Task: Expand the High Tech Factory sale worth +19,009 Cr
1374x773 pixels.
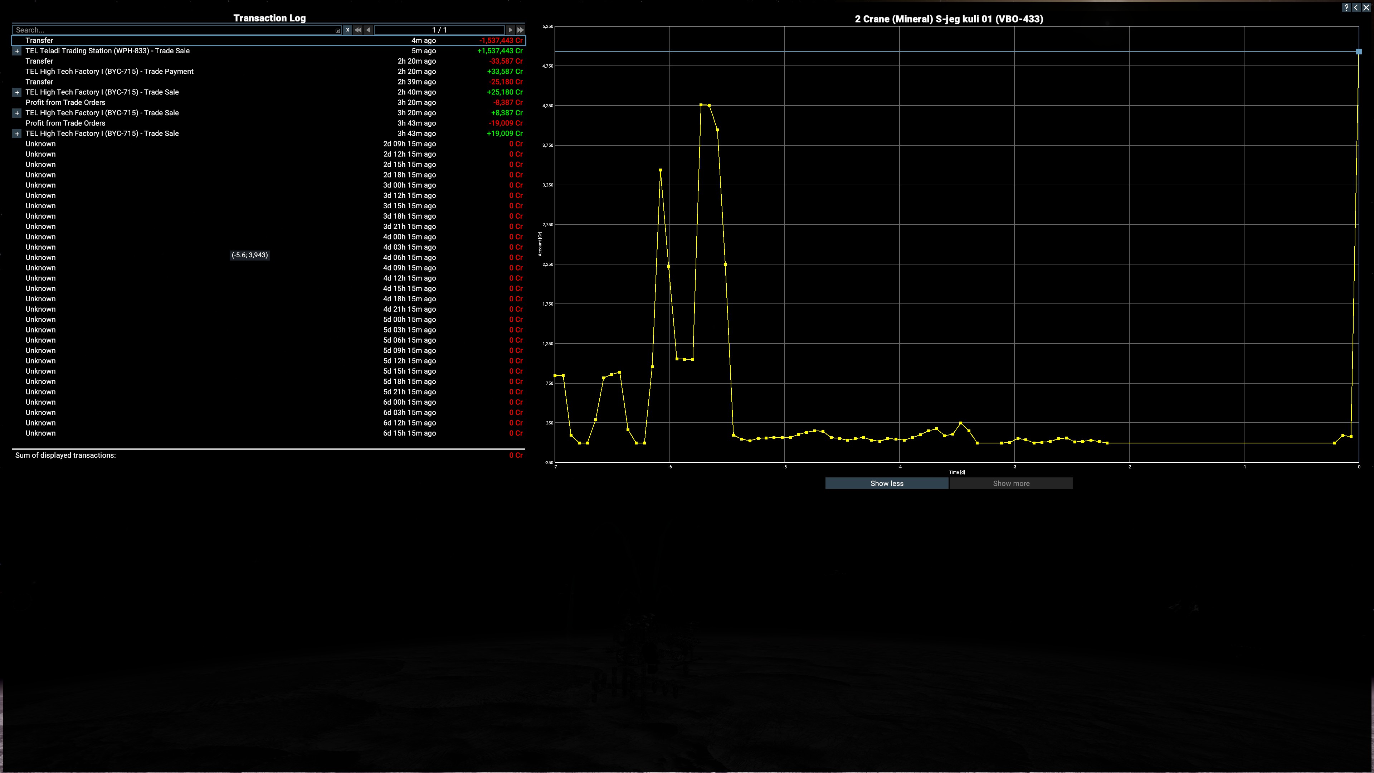Action: [x=17, y=134]
